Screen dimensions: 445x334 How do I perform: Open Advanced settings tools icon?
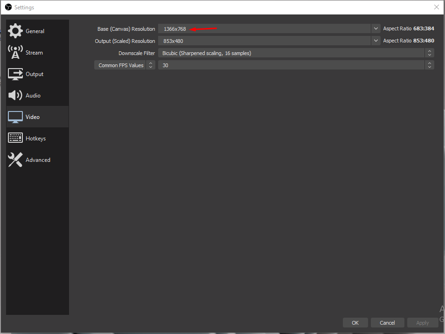(15, 160)
